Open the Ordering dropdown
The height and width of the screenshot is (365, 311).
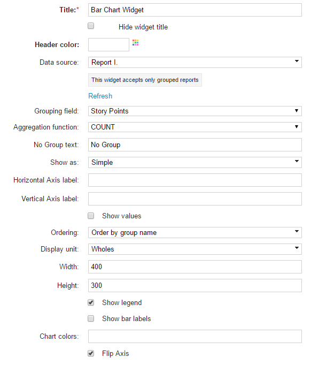195,233
